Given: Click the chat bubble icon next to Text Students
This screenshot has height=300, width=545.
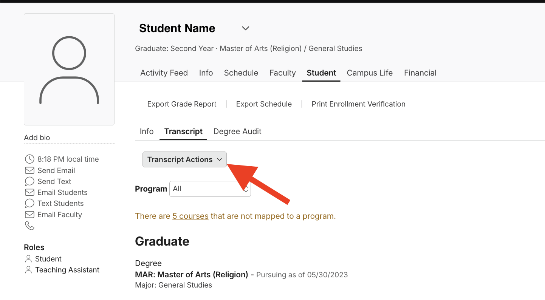Looking at the screenshot, I should point(29,203).
